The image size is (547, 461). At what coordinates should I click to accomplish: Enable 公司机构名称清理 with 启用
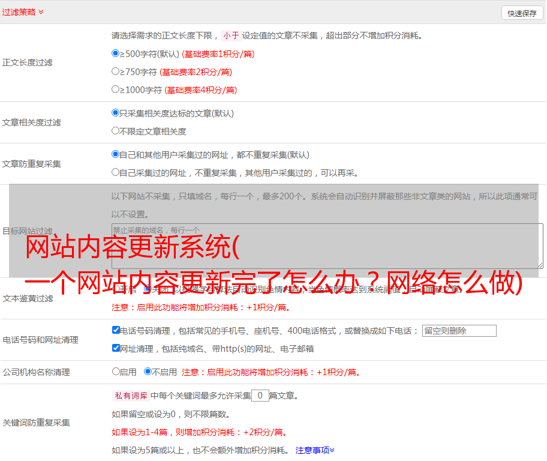(x=116, y=372)
